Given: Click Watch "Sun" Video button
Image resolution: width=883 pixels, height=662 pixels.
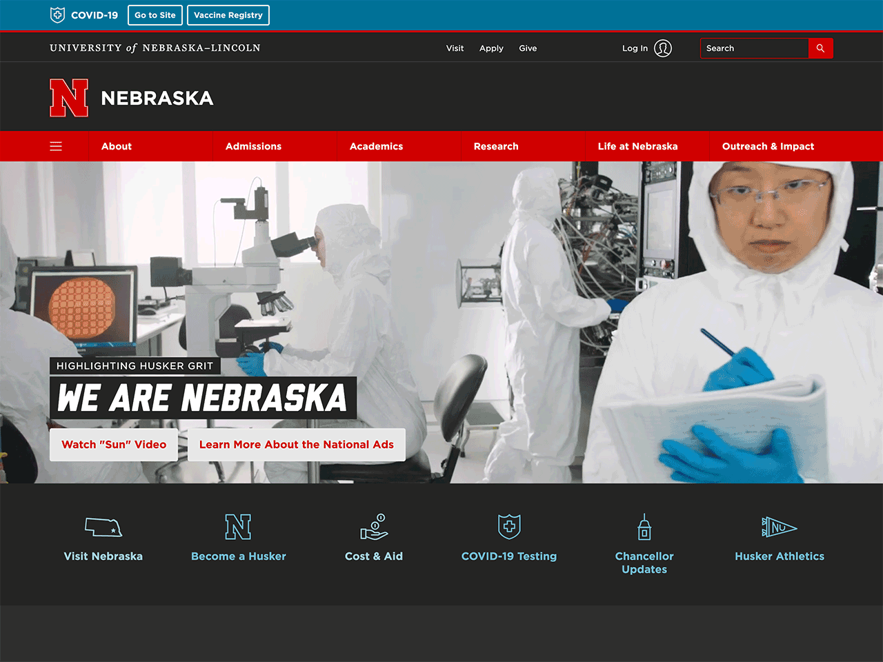Looking at the screenshot, I should [x=114, y=445].
